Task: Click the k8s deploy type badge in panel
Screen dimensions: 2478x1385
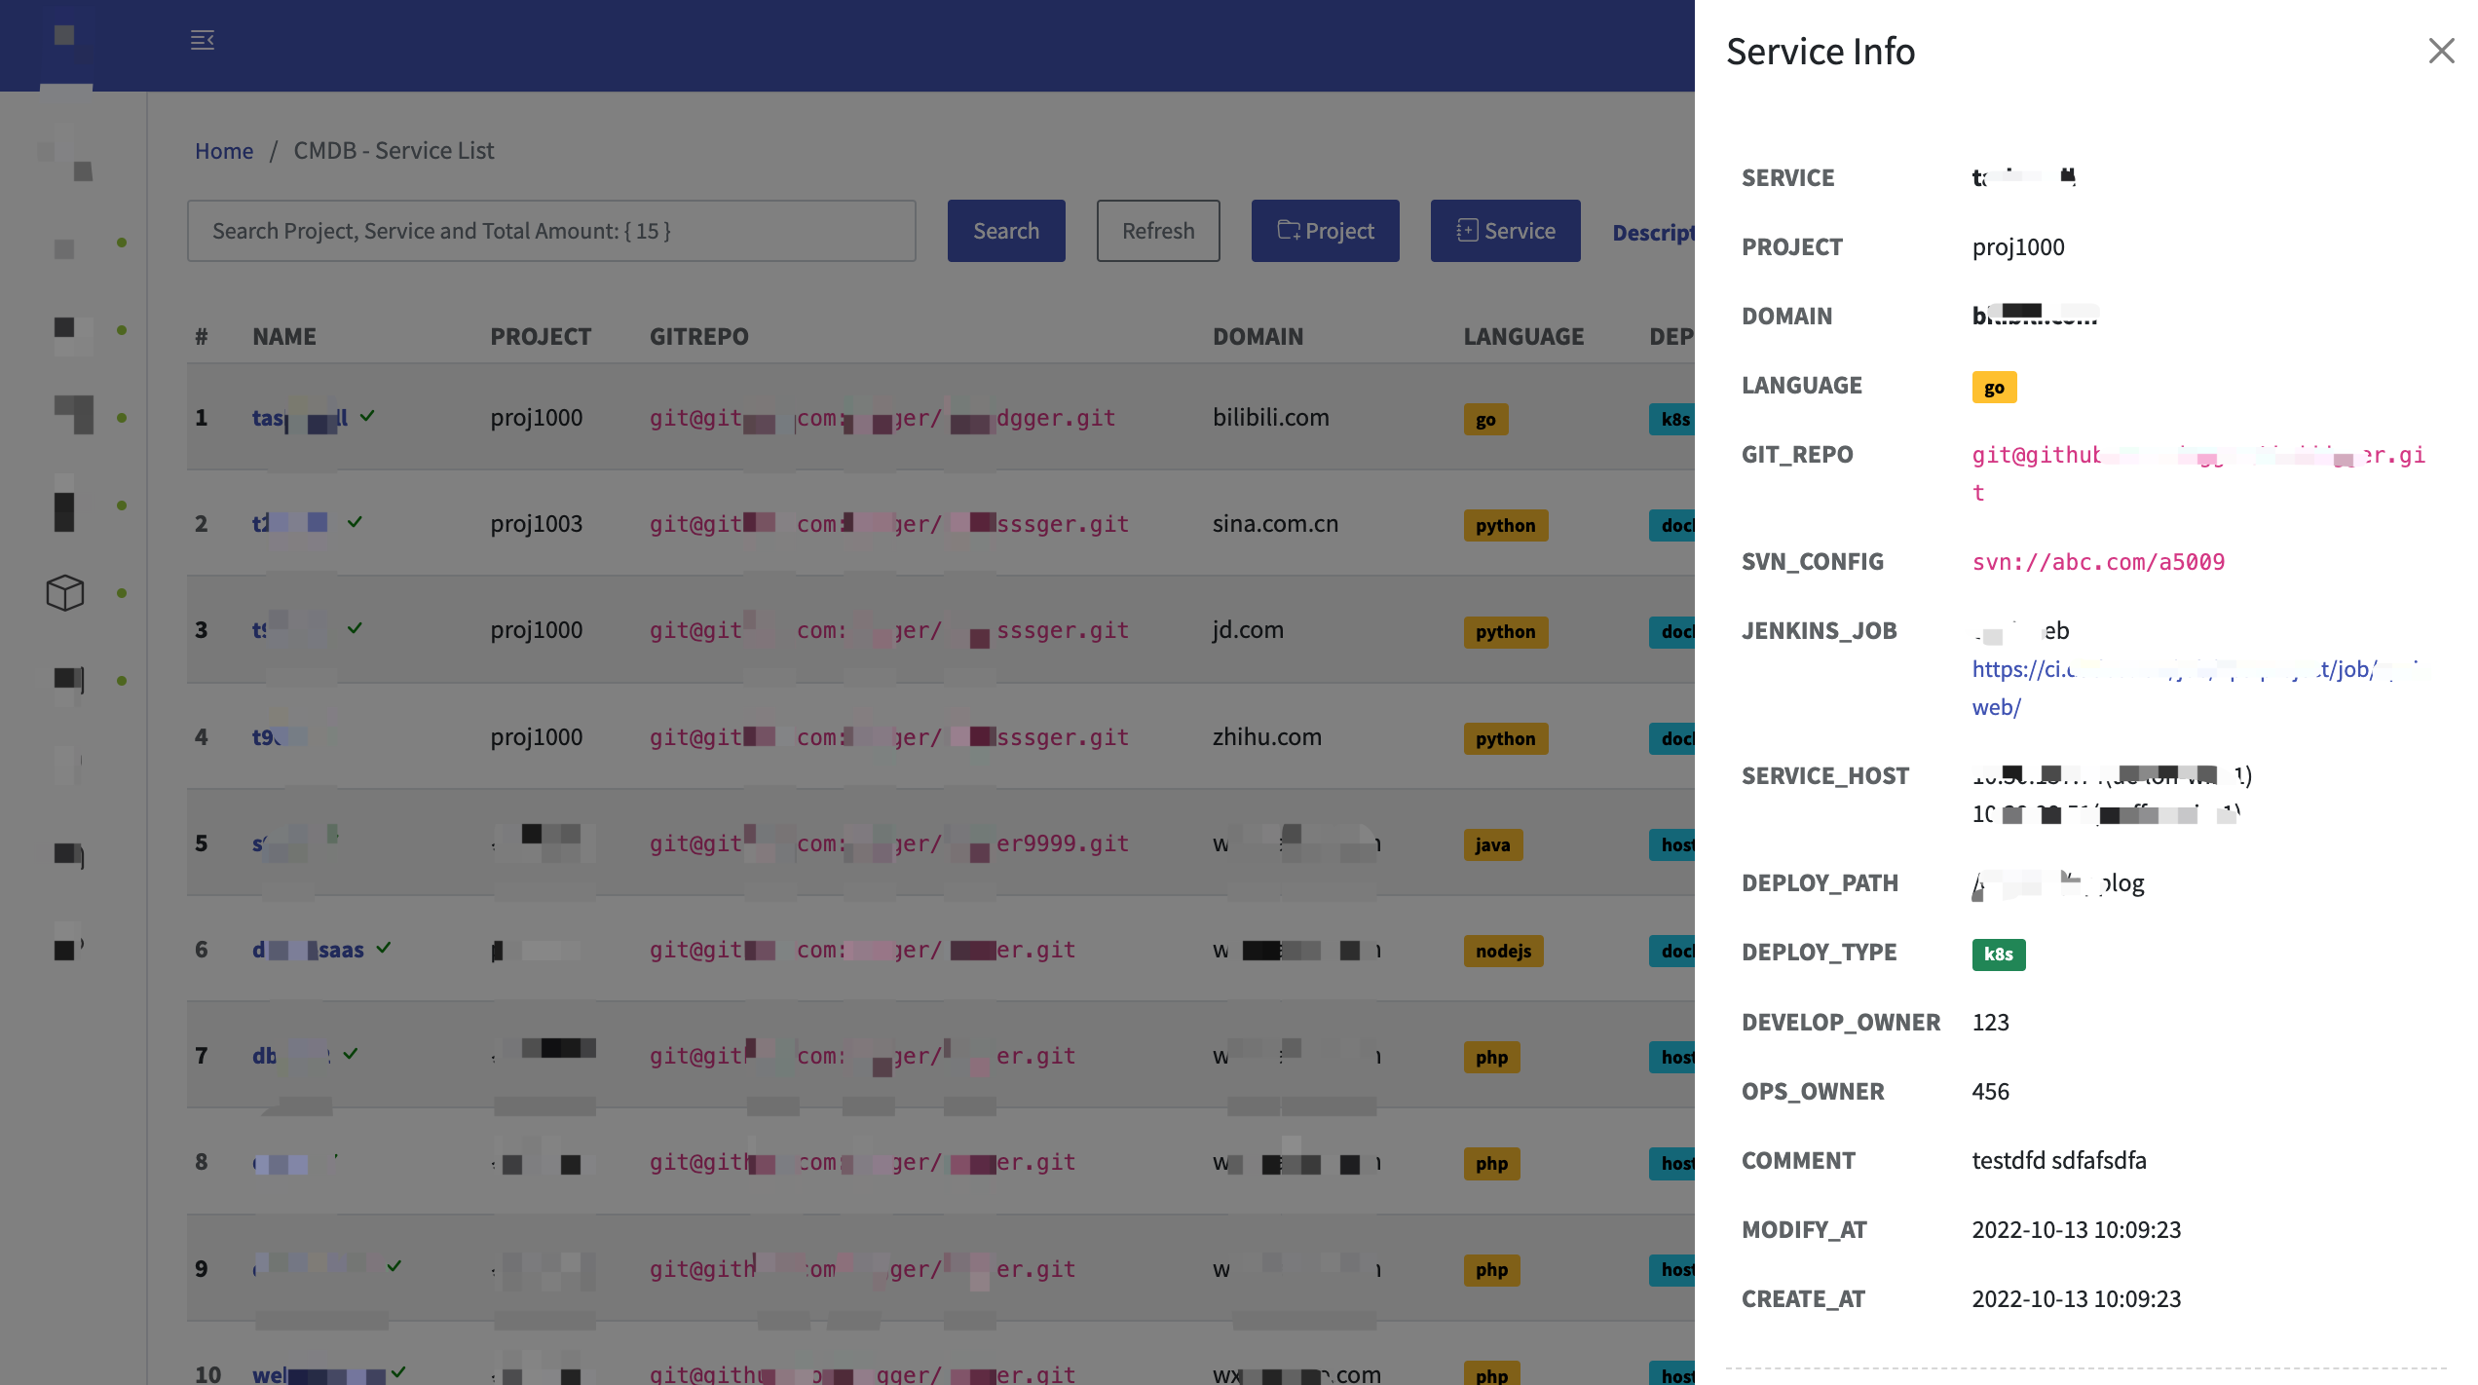Action: 1999,955
